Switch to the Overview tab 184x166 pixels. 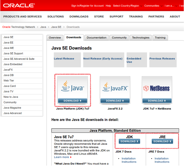pos(55,38)
